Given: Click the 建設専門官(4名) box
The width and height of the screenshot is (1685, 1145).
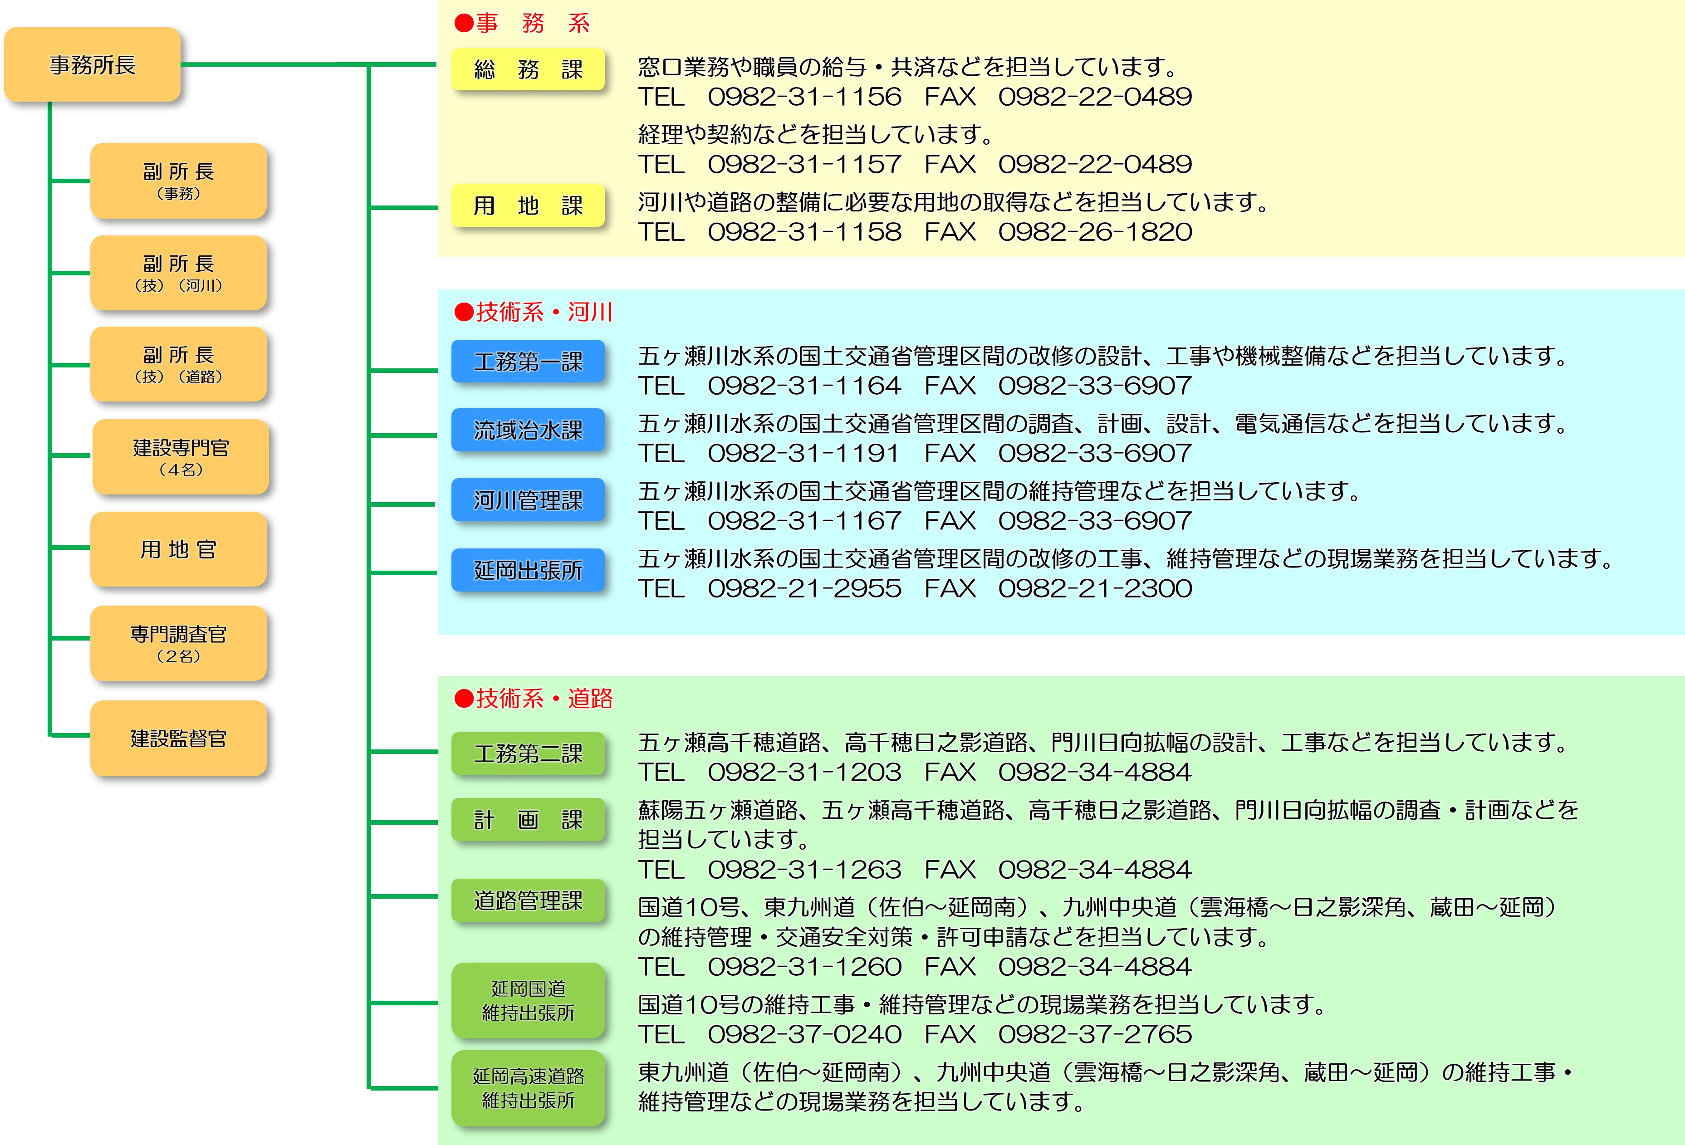Looking at the screenshot, I should coord(181,457).
